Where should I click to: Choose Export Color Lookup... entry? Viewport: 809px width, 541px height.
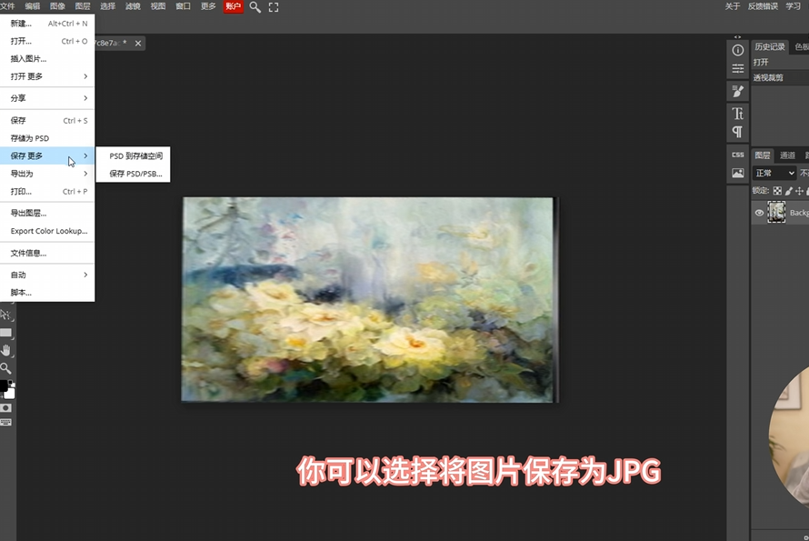pos(47,231)
